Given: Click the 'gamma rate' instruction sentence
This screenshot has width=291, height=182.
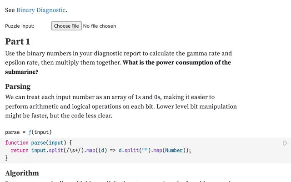Looking at the screenshot, I should click(x=118, y=53).
